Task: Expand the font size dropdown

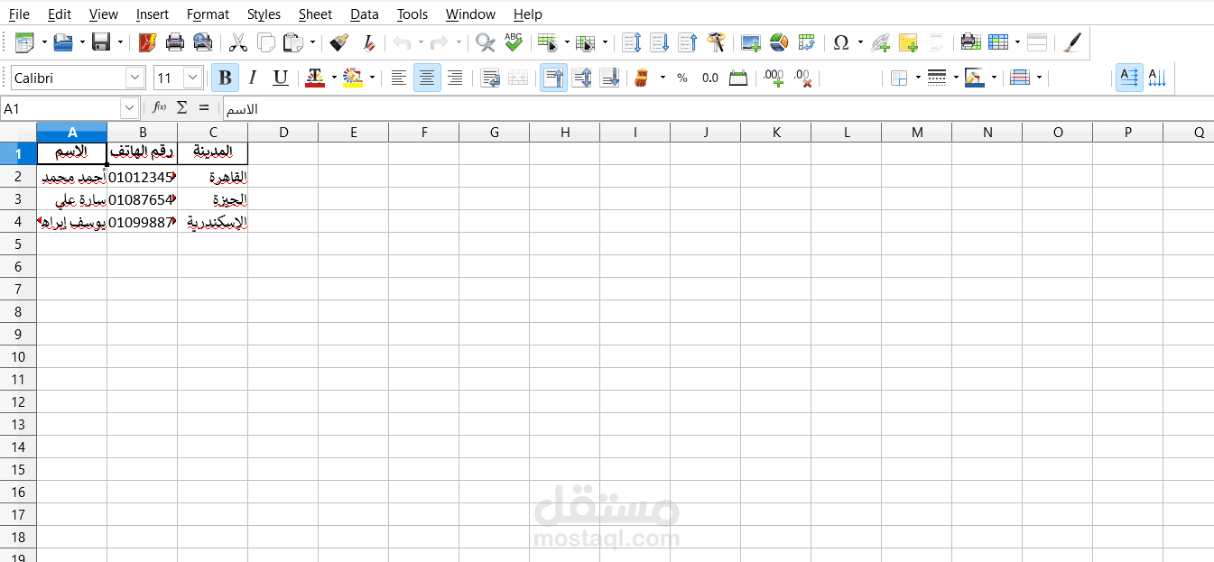Action: 193,78
